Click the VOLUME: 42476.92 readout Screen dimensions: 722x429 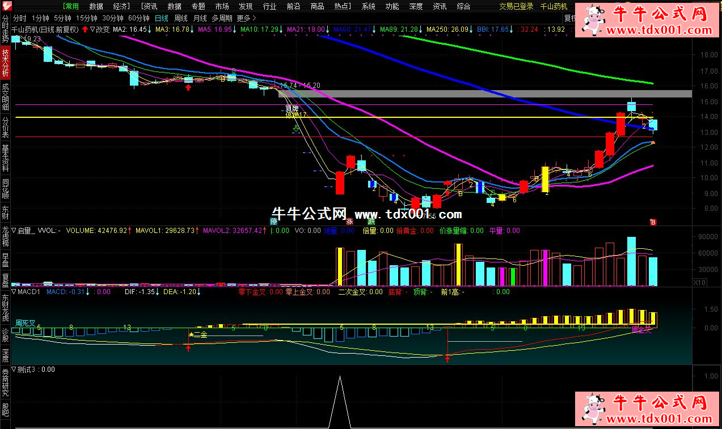click(97, 231)
